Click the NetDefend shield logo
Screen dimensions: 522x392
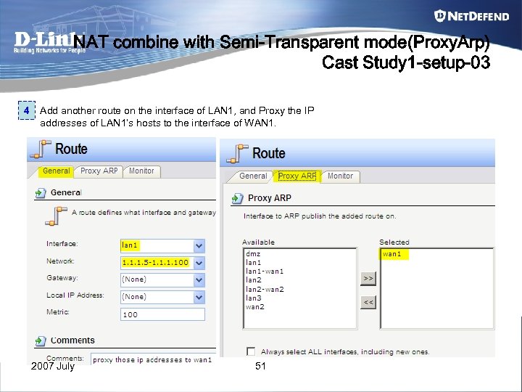(440, 16)
